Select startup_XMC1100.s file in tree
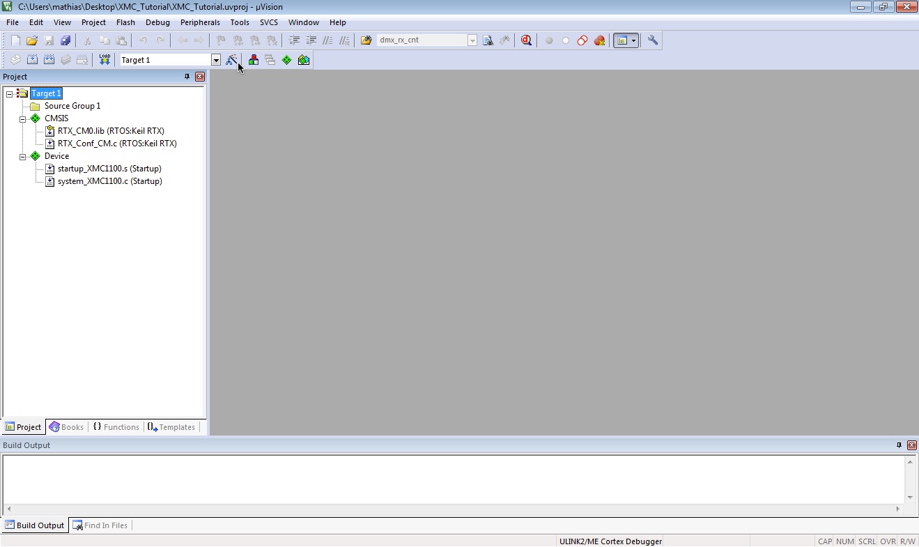Viewport: 919px width, 547px height. (109, 169)
